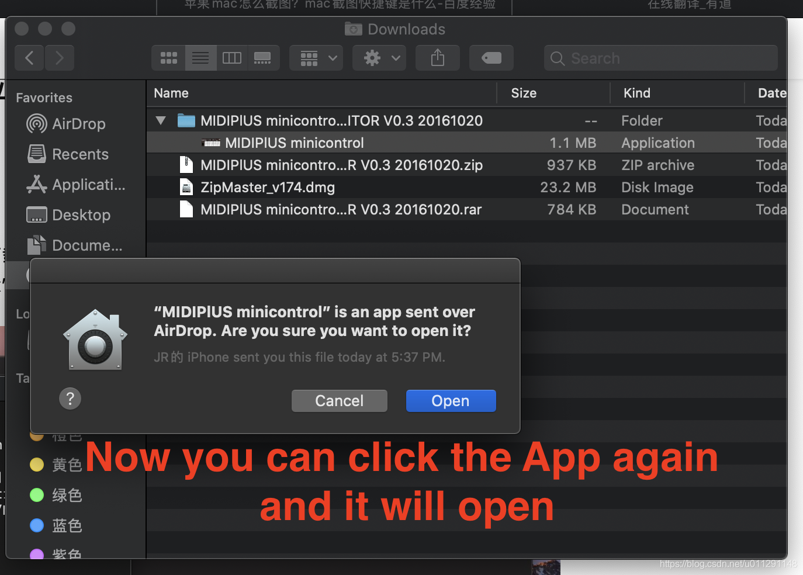Viewport: 803px width, 575px height.
Task: Select the MIDIPIUS minicontrol application row
Action: pos(466,143)
